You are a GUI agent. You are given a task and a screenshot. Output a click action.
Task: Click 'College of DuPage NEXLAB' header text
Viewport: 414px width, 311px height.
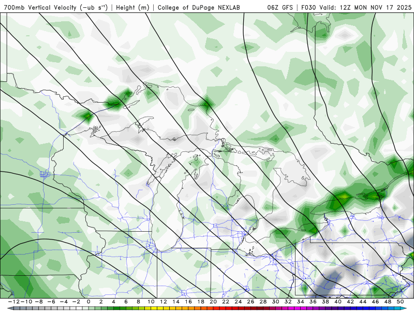point(199,8)
